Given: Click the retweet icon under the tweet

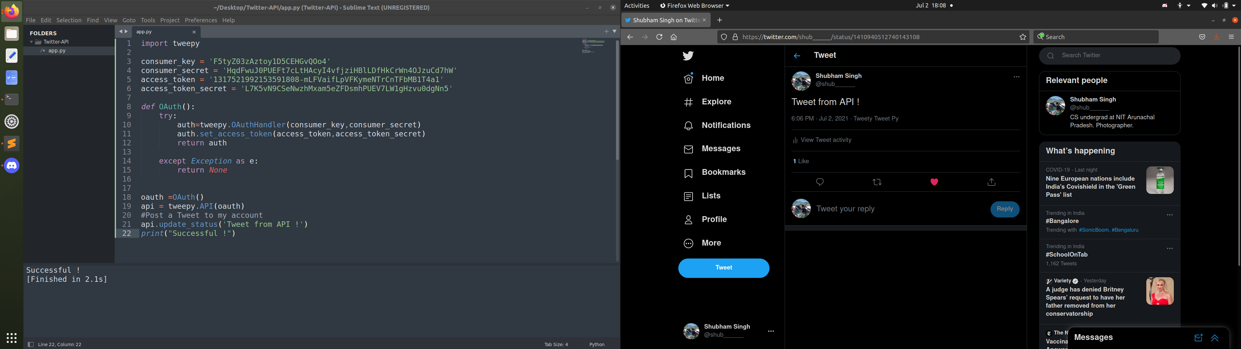Looking at the screenshot, I should point(877,182).
